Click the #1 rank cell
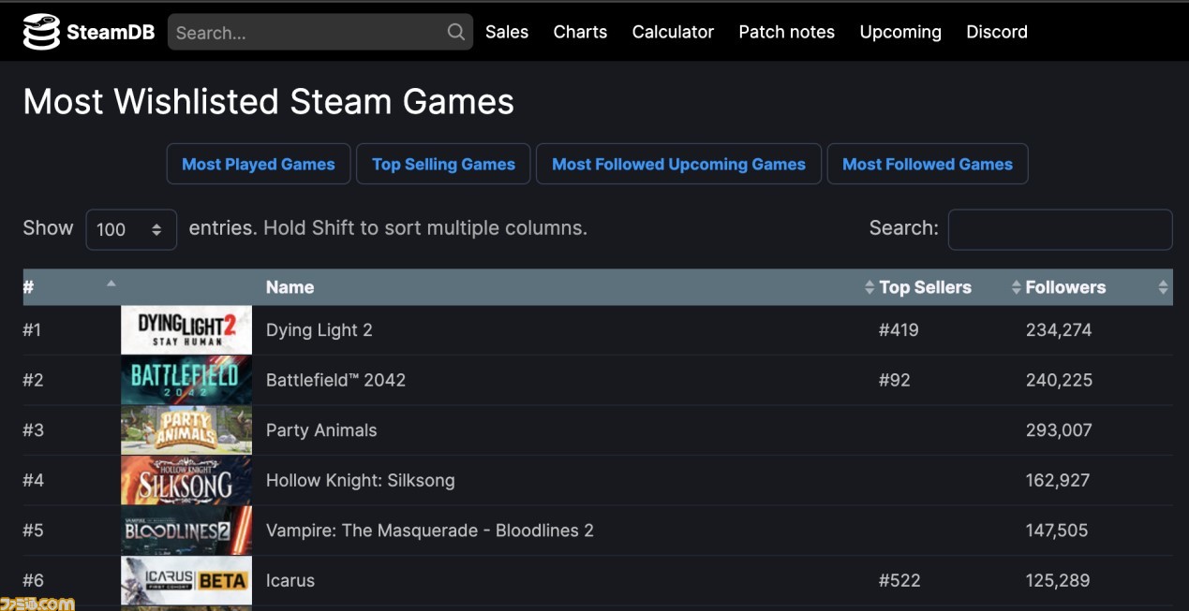The height and width of the screenshot is (611, 1189). pos(32,329)
